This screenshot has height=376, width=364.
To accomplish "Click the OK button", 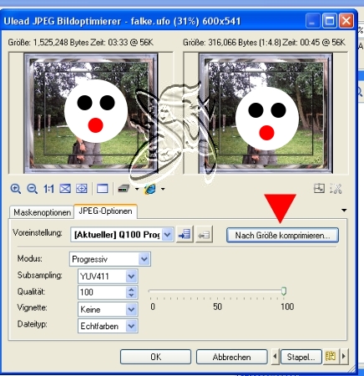I will [x=155, y=357].
